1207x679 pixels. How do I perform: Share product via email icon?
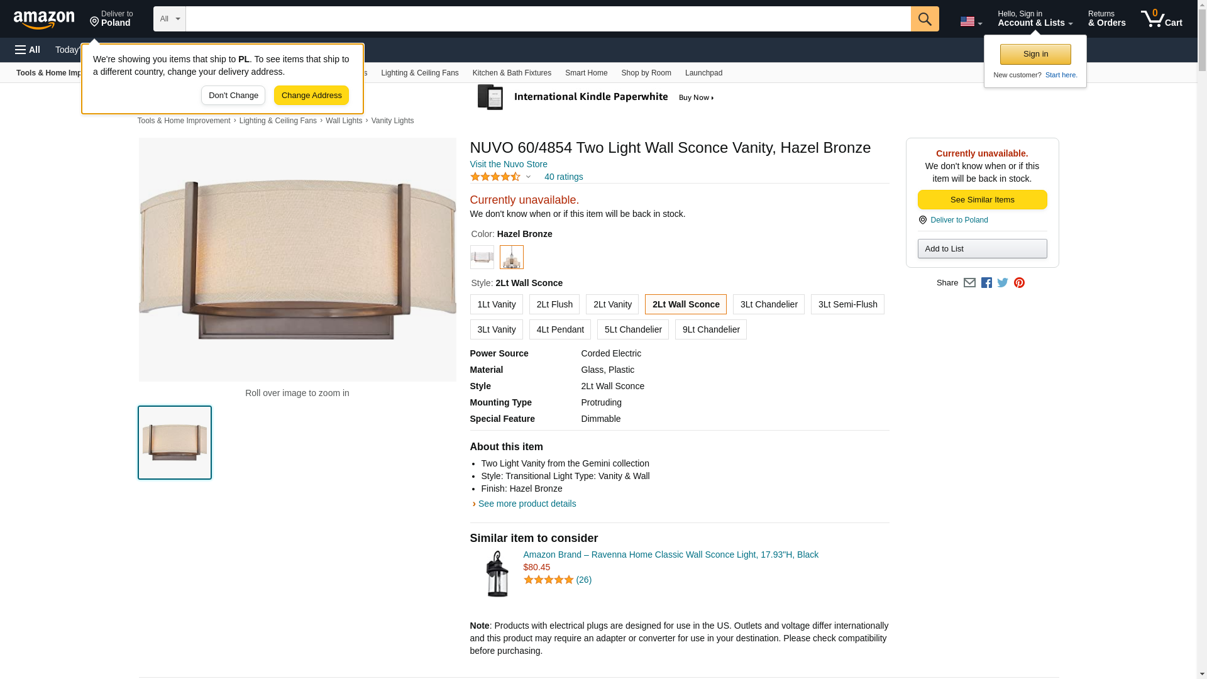tap(969, 283)
